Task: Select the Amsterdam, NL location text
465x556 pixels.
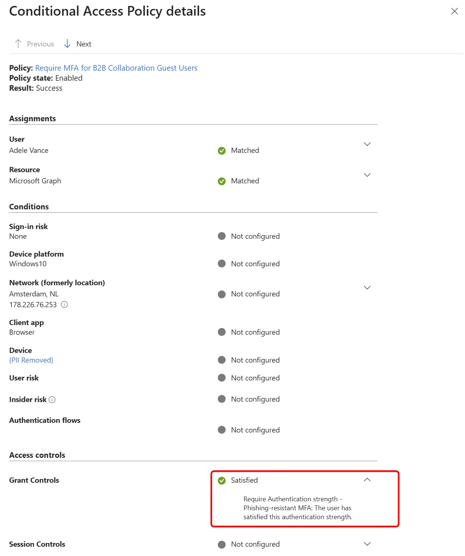Action: tap(34, 294)
